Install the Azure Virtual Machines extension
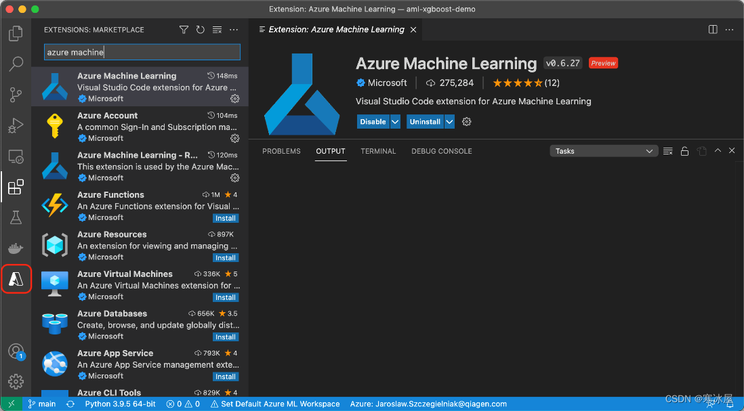 [x=226, y=297]
